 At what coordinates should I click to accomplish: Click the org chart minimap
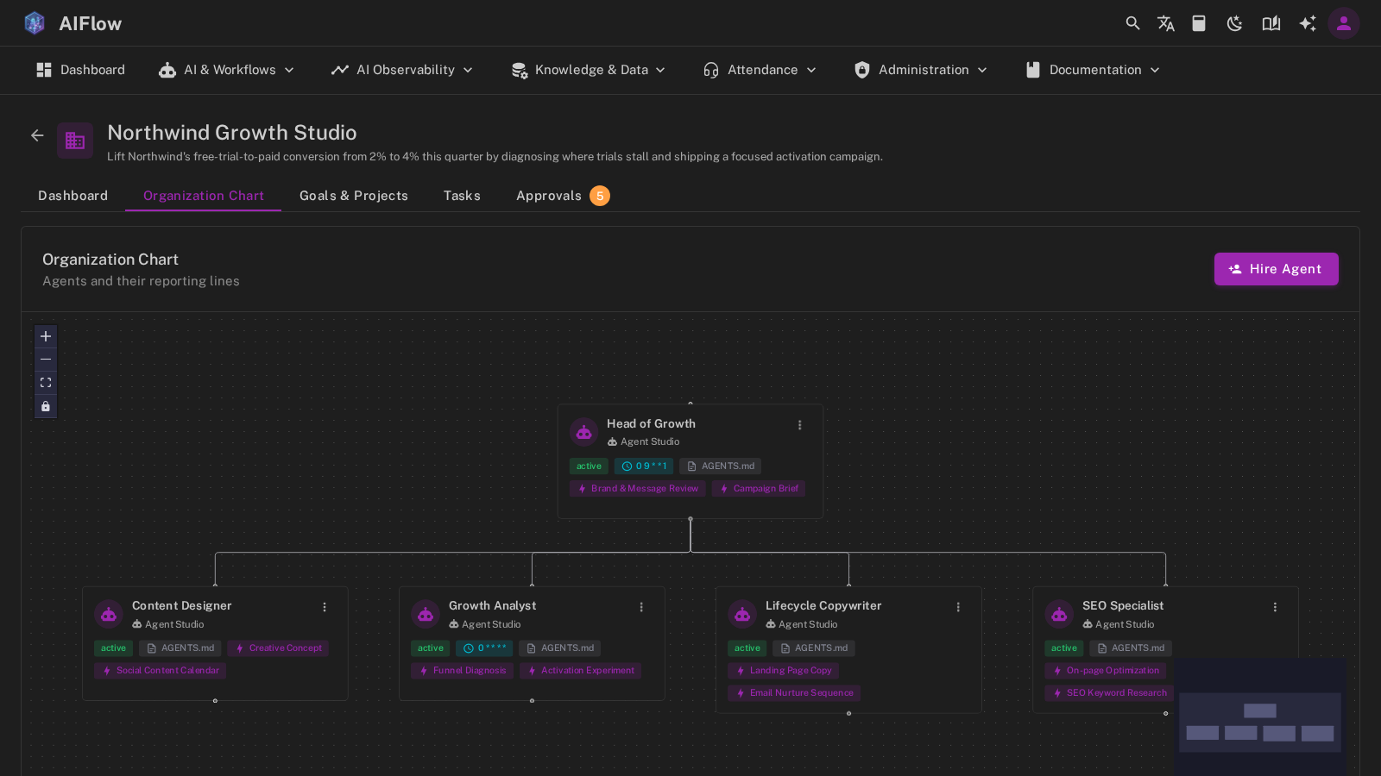coord(1260,717)
